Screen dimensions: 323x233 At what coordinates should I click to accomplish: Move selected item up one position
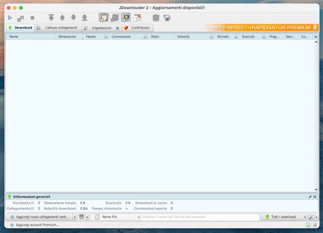click(62, 18)
